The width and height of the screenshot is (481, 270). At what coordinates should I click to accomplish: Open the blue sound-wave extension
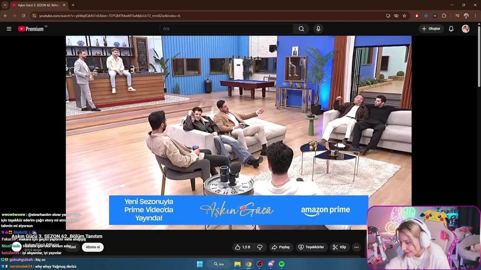pos(426,16)
